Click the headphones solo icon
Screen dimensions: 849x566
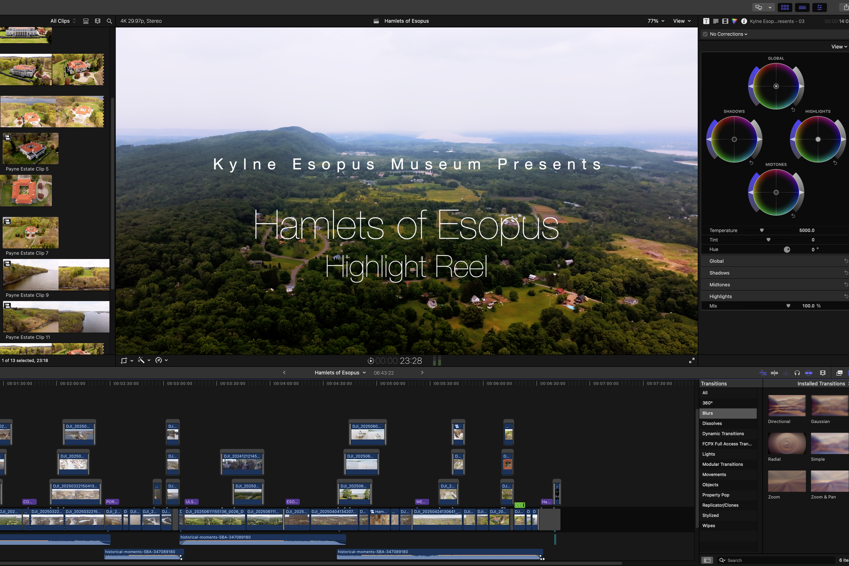coord(797,373)
